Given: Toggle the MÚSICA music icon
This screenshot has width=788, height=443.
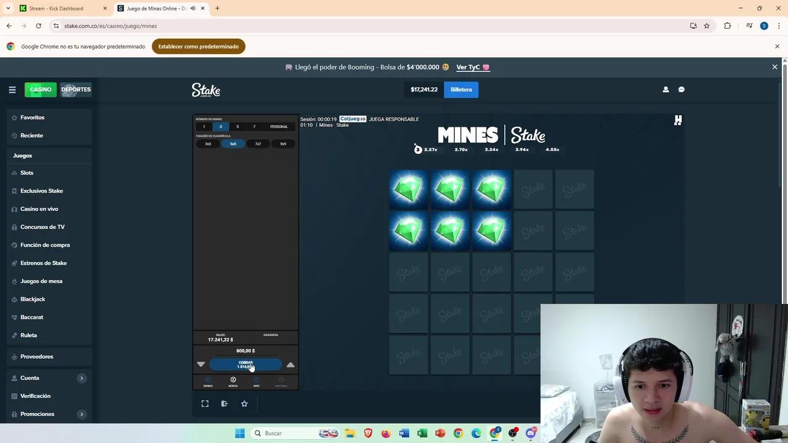Looking at the screenshot, I should (x=233, y=380).
